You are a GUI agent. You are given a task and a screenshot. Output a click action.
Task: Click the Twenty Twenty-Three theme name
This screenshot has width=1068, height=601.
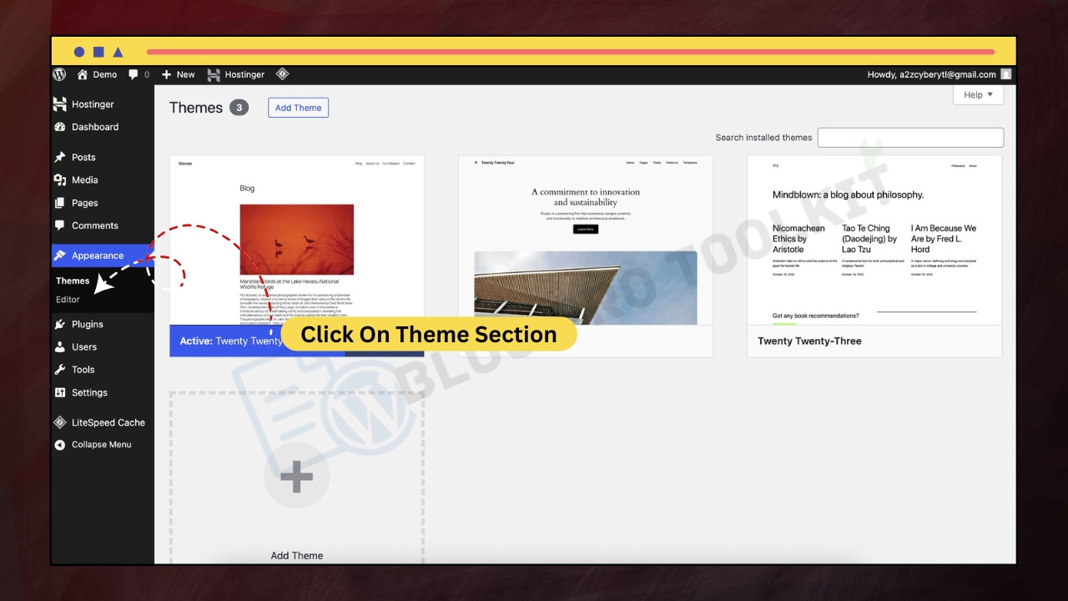[x=809, y=341]
